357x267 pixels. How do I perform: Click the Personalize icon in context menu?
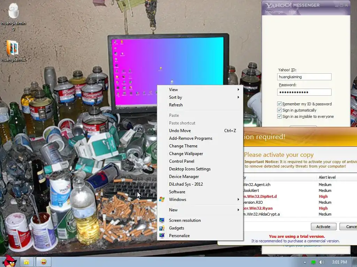point(162,236)
